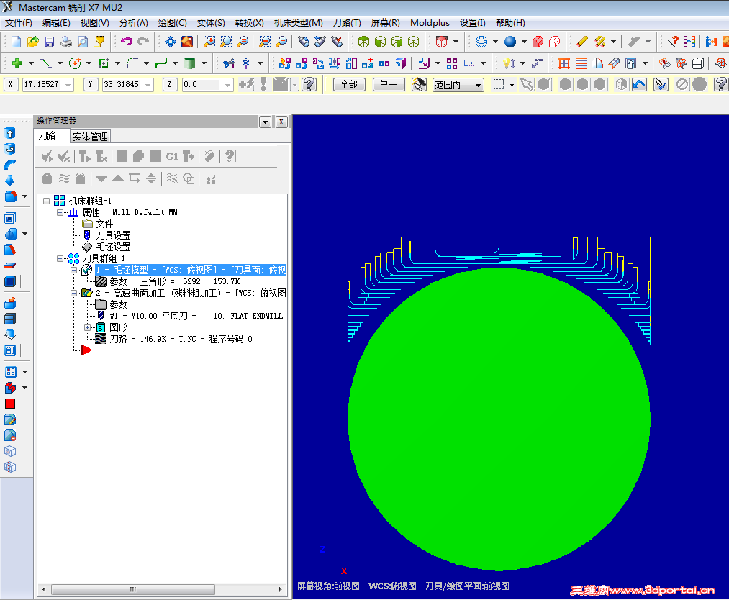Image resolution: width=729 pixels, height=600 pixels.
Task: Click the Y coordinate lock button
Action: [x=90, y=85]
